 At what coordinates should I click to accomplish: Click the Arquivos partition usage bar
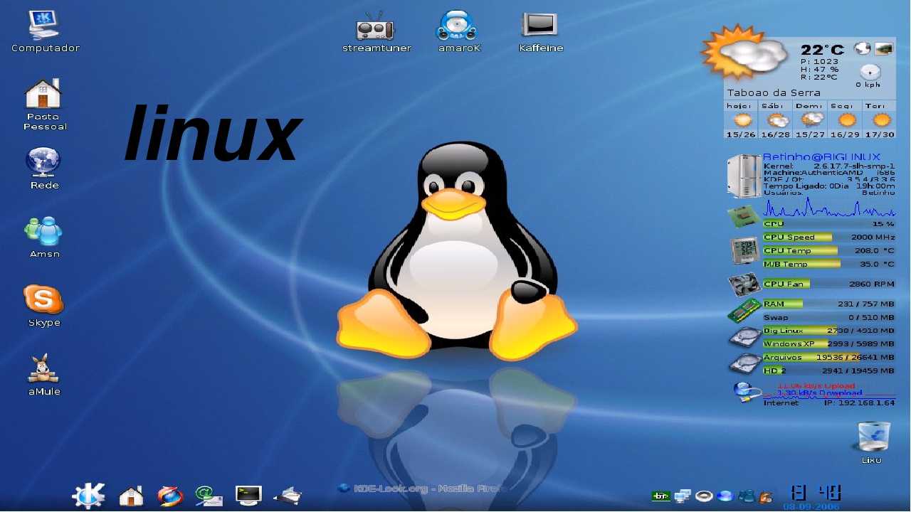coord(829,358)
